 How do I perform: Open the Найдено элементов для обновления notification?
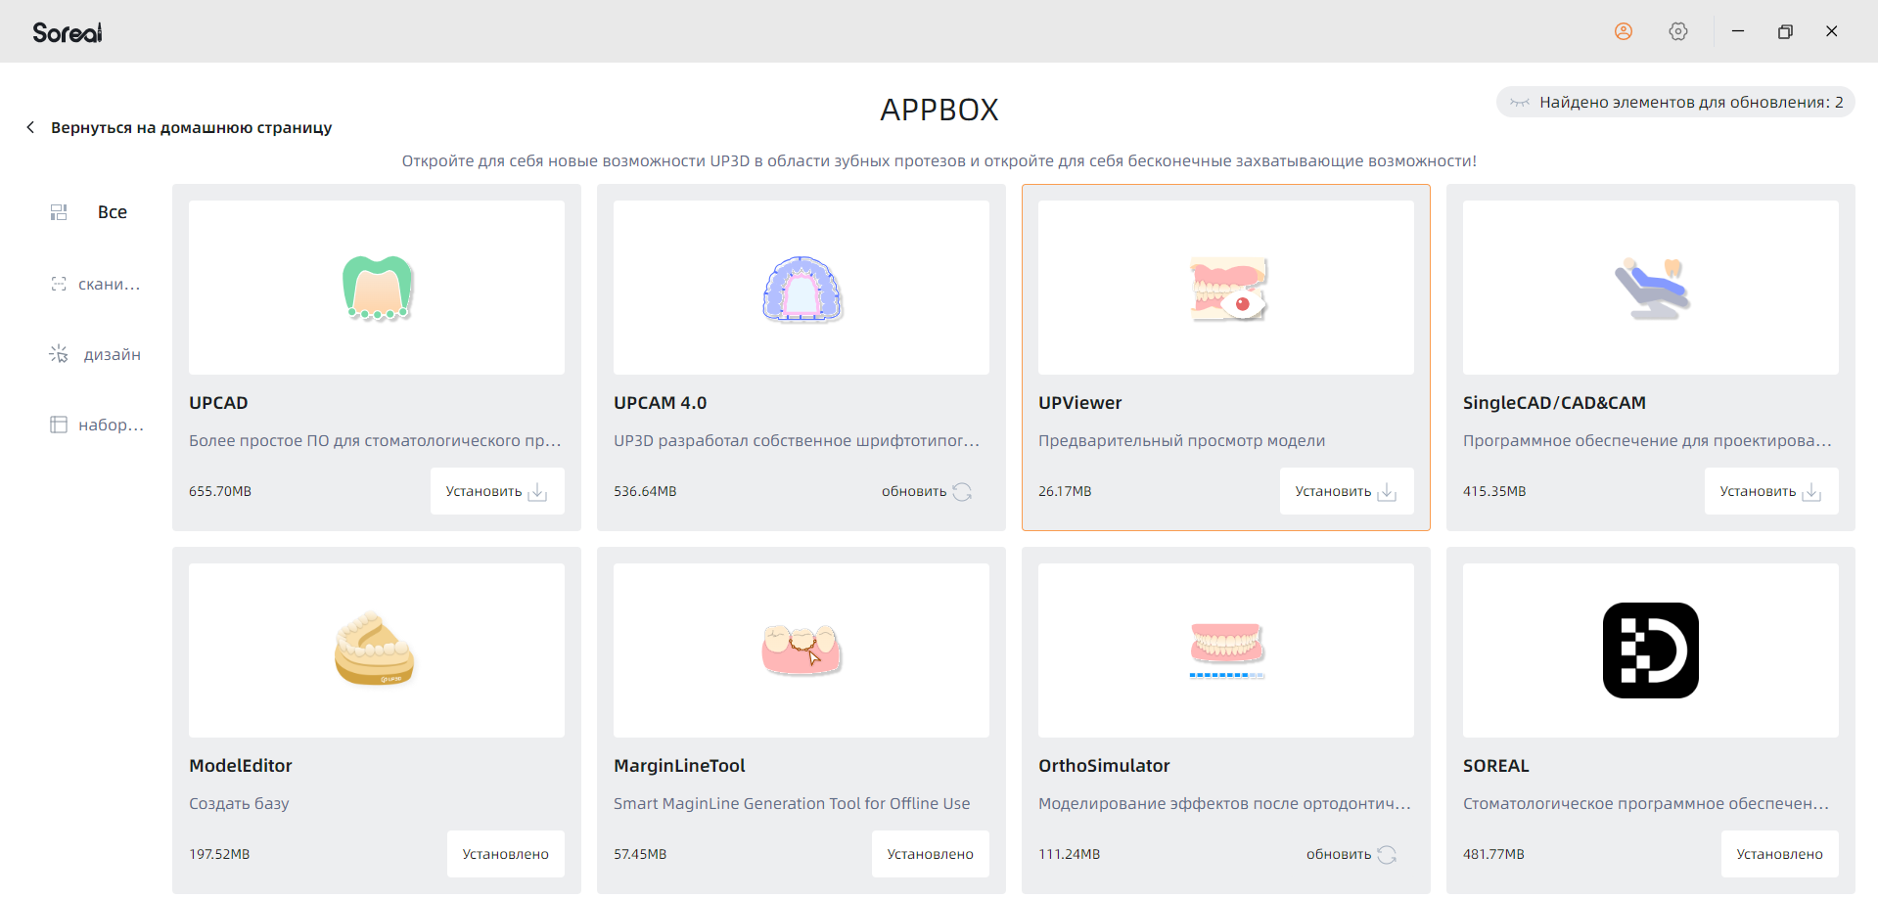[1675, 102]
